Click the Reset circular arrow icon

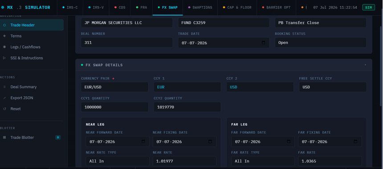4,109
